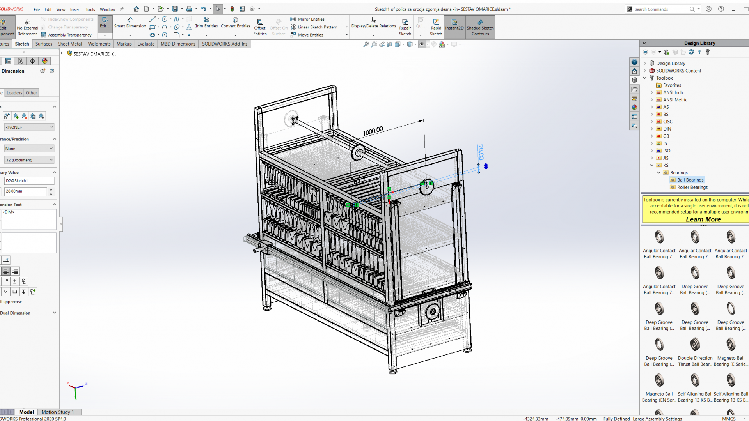Viewport: 749px width, 421px height.
Task: Click the Line sketch tool
Action: [x=152, y=19]
